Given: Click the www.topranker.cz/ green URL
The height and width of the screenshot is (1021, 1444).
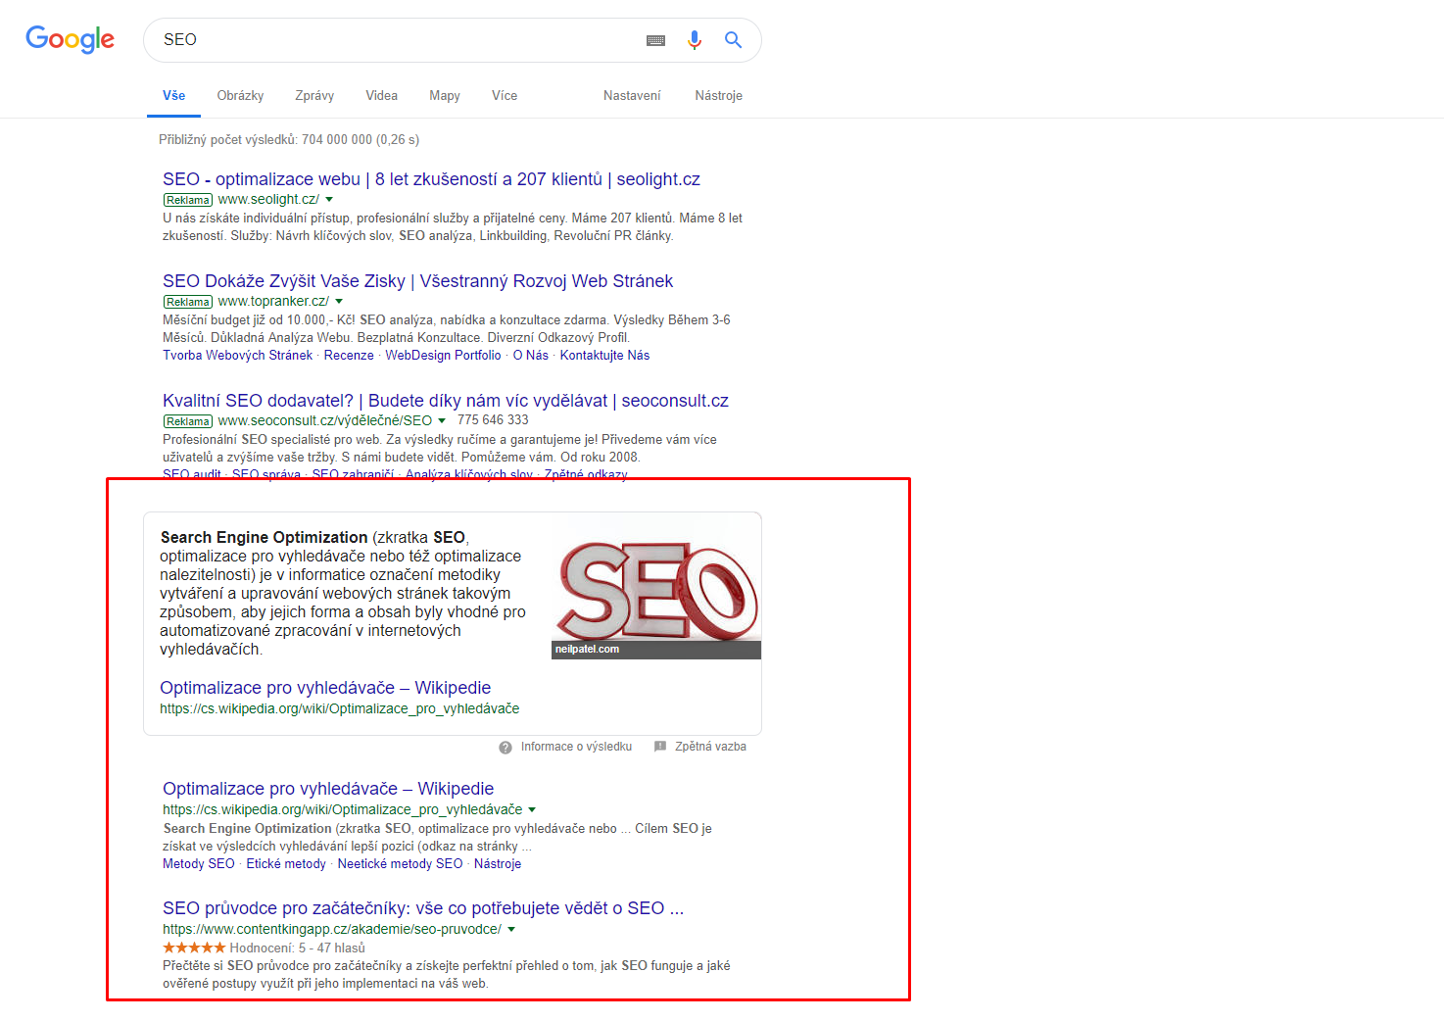Looking at the screenshot, I should (273, 302).
